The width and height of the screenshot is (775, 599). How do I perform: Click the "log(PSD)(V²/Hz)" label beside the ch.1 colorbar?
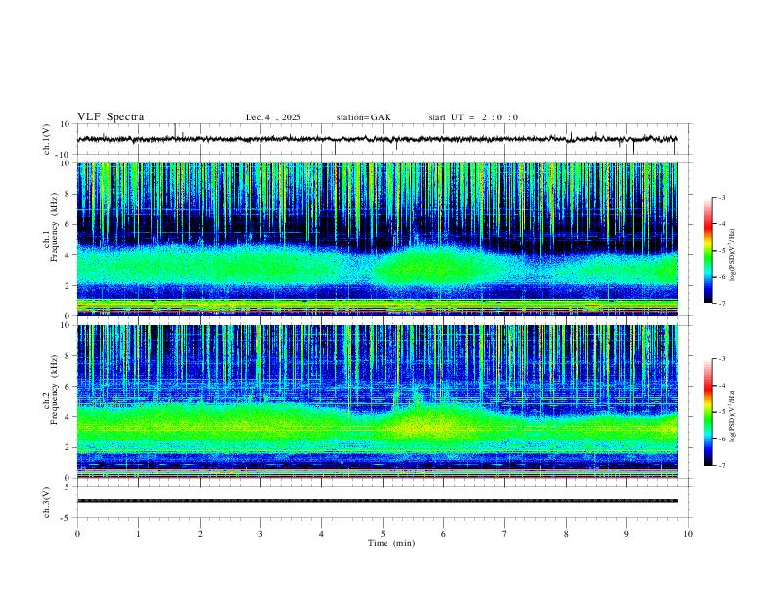point(732,255)
